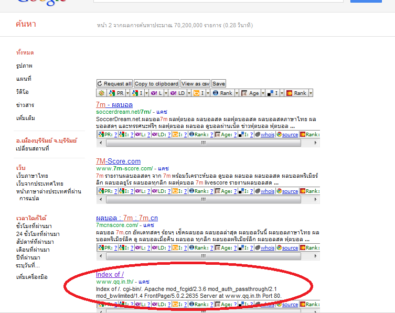Select the วิดีโอ (Videos) search category
This screenshot has height=313, width=395.
click(23, 92)
